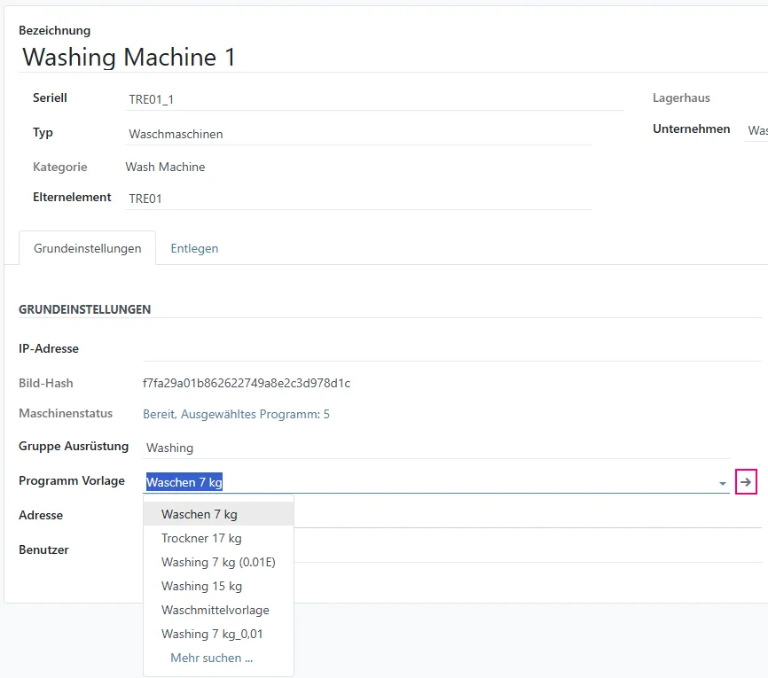Select the IP-Adresse input field
This screenshot has height=678, width=768.
(x=355, y=348)
